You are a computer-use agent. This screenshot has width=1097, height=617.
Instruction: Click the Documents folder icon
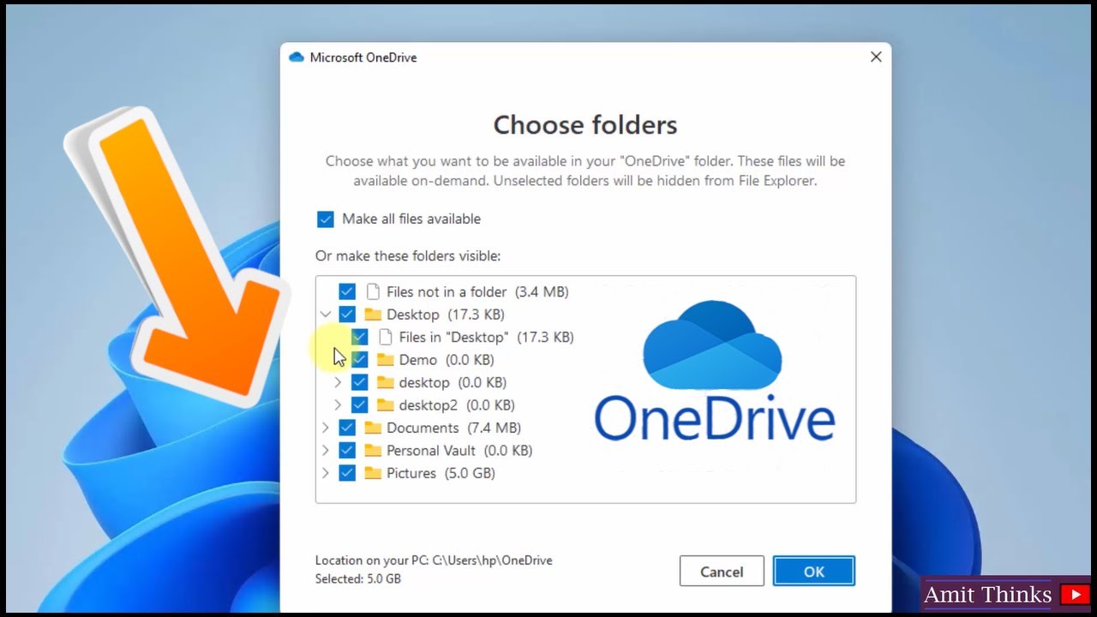coord(373,428)
